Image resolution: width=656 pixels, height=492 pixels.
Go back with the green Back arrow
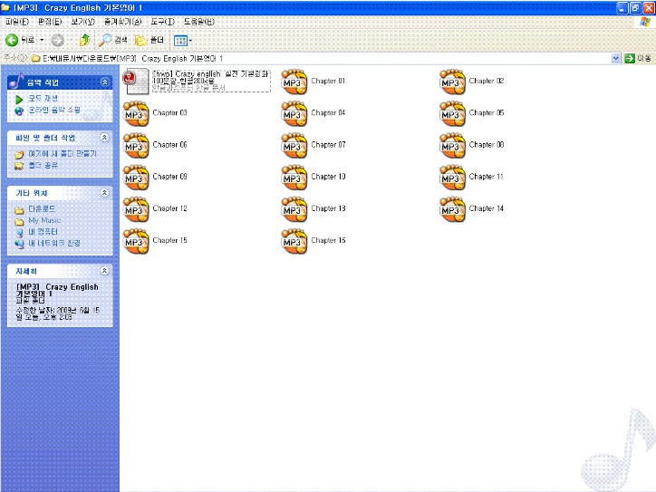pyautogui.click(x=12, y=40)
